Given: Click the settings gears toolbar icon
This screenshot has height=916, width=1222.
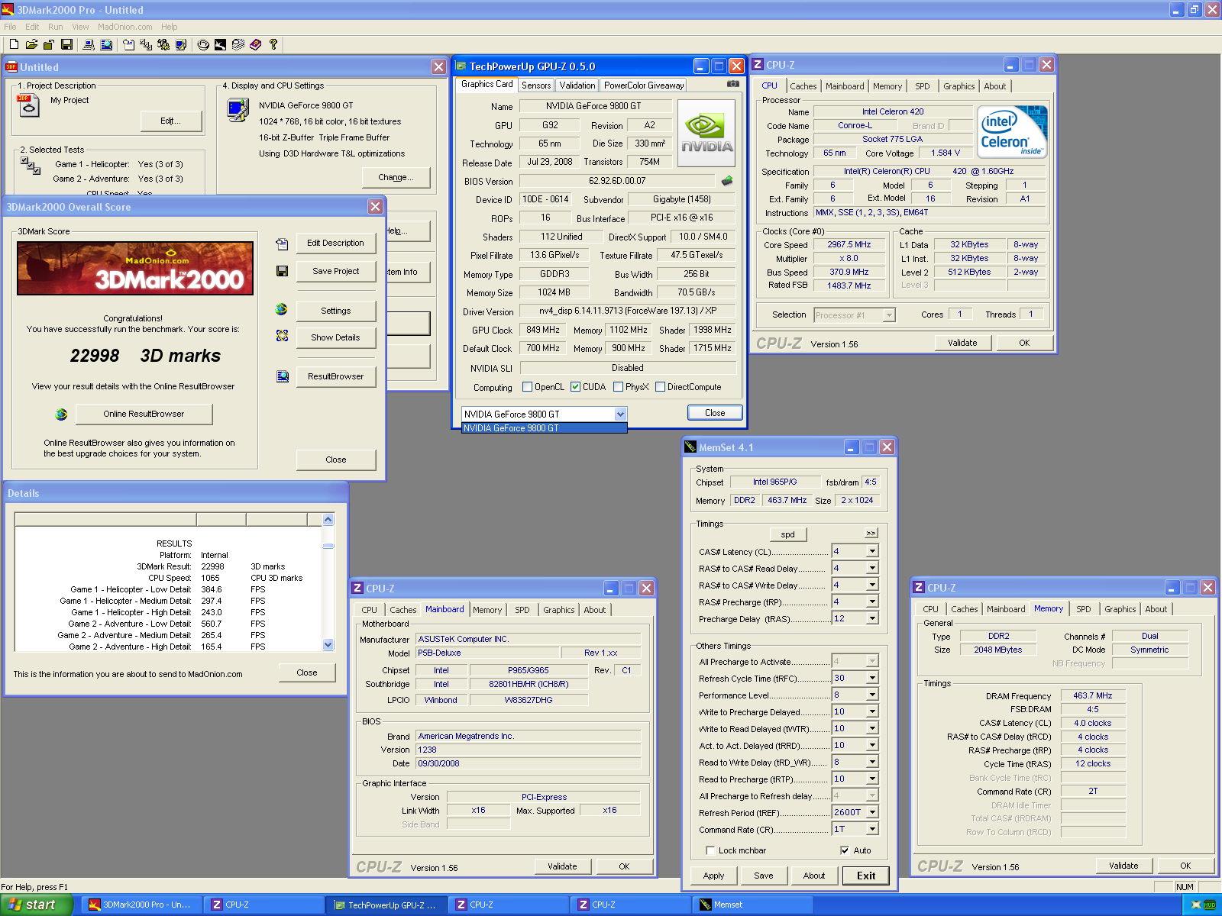Looking at the screenshot, I should (x=163, y=44).
